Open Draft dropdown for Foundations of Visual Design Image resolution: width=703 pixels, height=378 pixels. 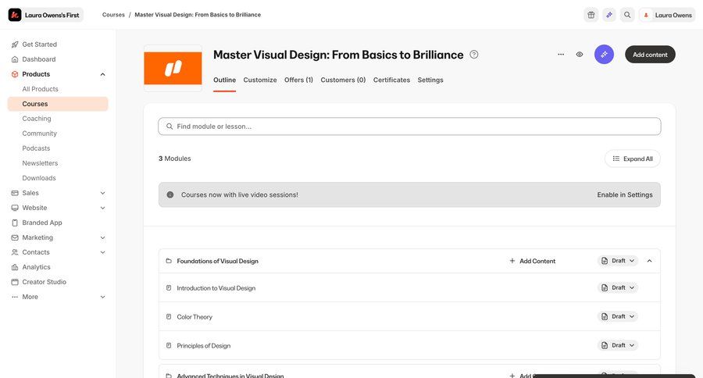pos(617,261)
